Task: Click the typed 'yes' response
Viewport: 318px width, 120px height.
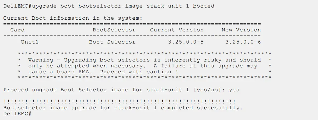Action: 234,90
